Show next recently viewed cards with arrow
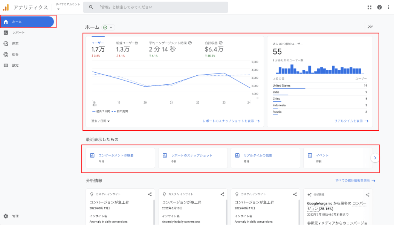Image resolution: width=394 pixels, height=226 pixels. click(375, 158)
